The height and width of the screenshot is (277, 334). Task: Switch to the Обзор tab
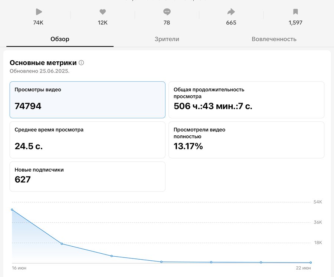60,39
